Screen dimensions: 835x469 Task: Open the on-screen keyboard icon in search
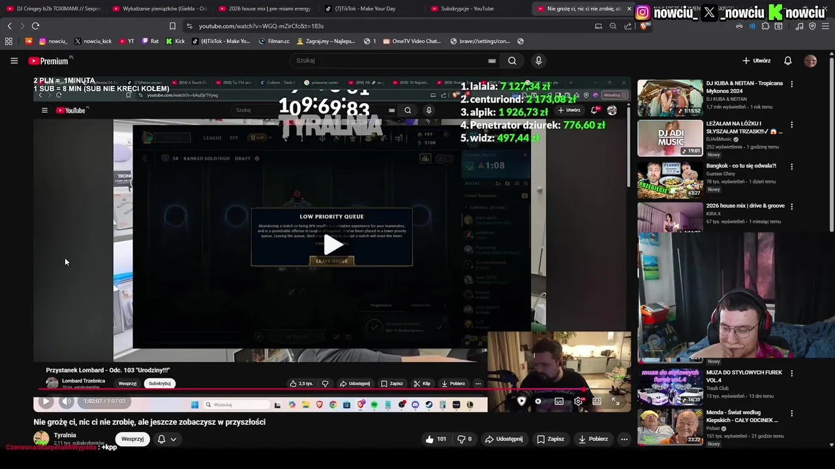pos(492,61)
